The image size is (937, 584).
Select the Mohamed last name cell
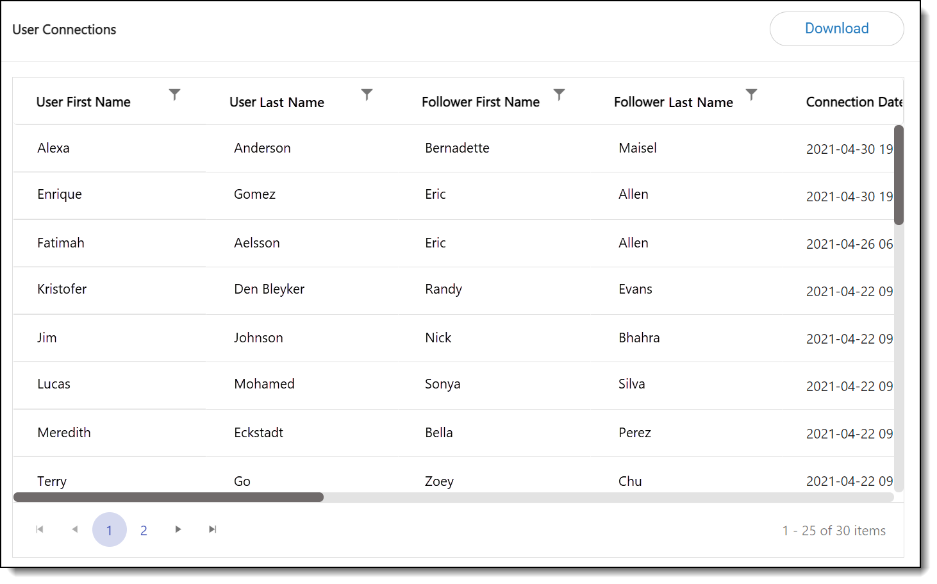click(x=264, y=384)
